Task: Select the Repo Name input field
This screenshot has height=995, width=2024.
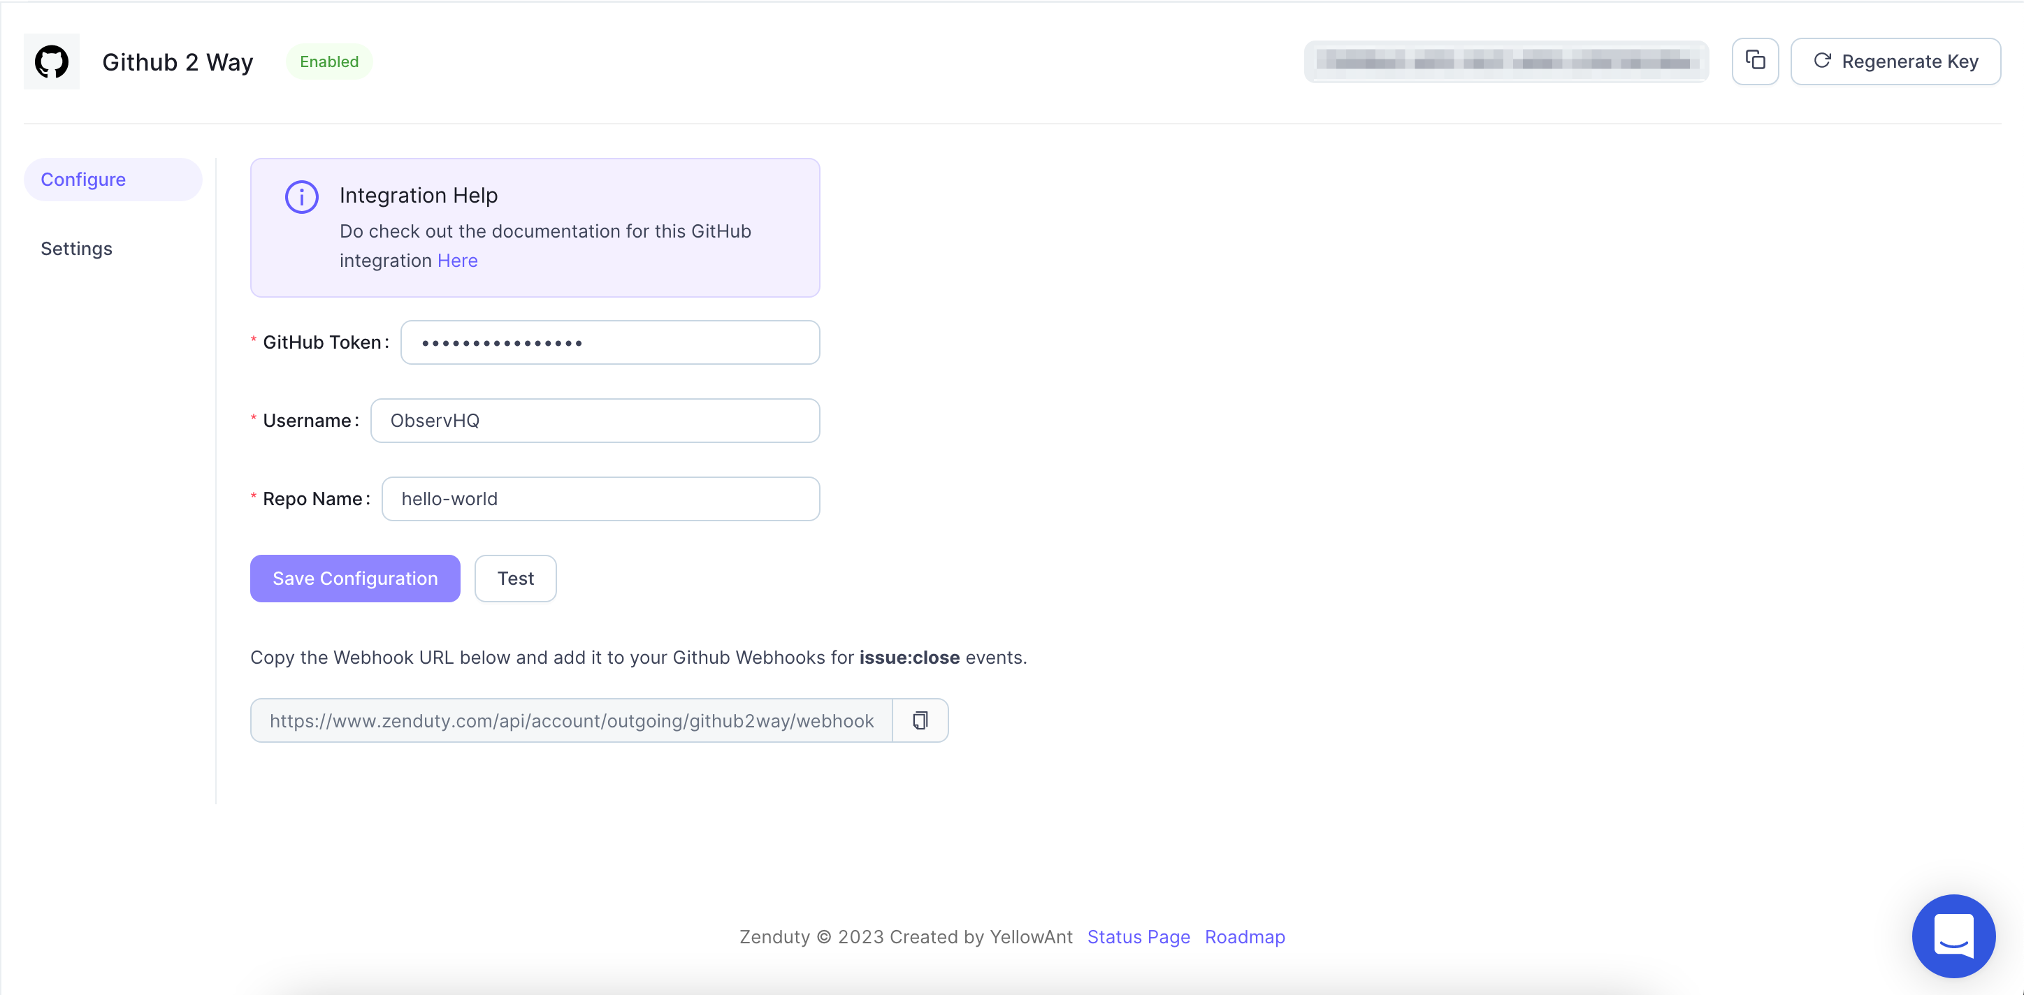Action: (600, 500)
